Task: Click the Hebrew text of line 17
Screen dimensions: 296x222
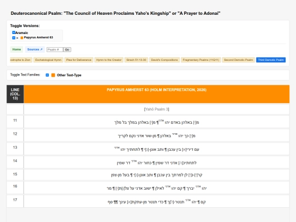Action: [x=156, y=202]
